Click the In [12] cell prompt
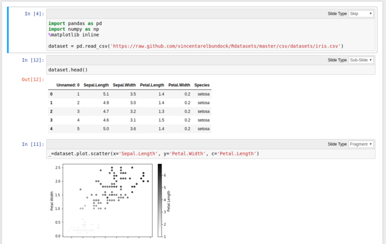Image resolution: width=386 pixels, height=244 pixels. (33, 60)
